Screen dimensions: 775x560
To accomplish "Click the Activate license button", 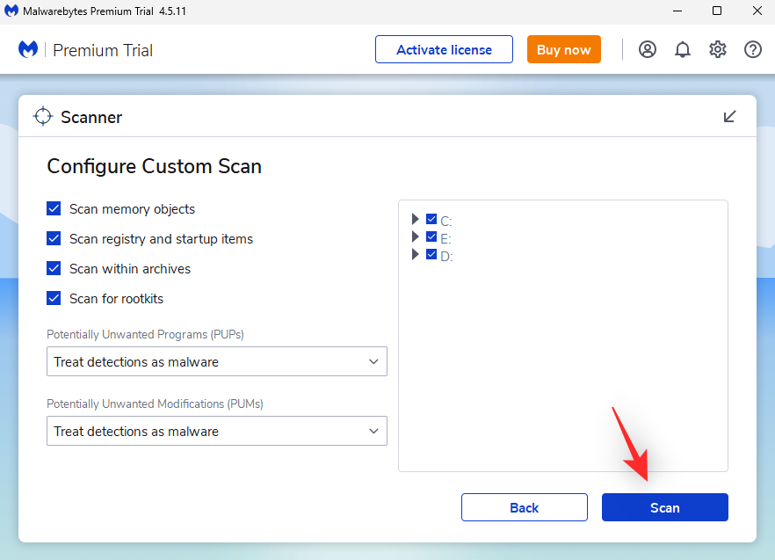I will [445, 49].
